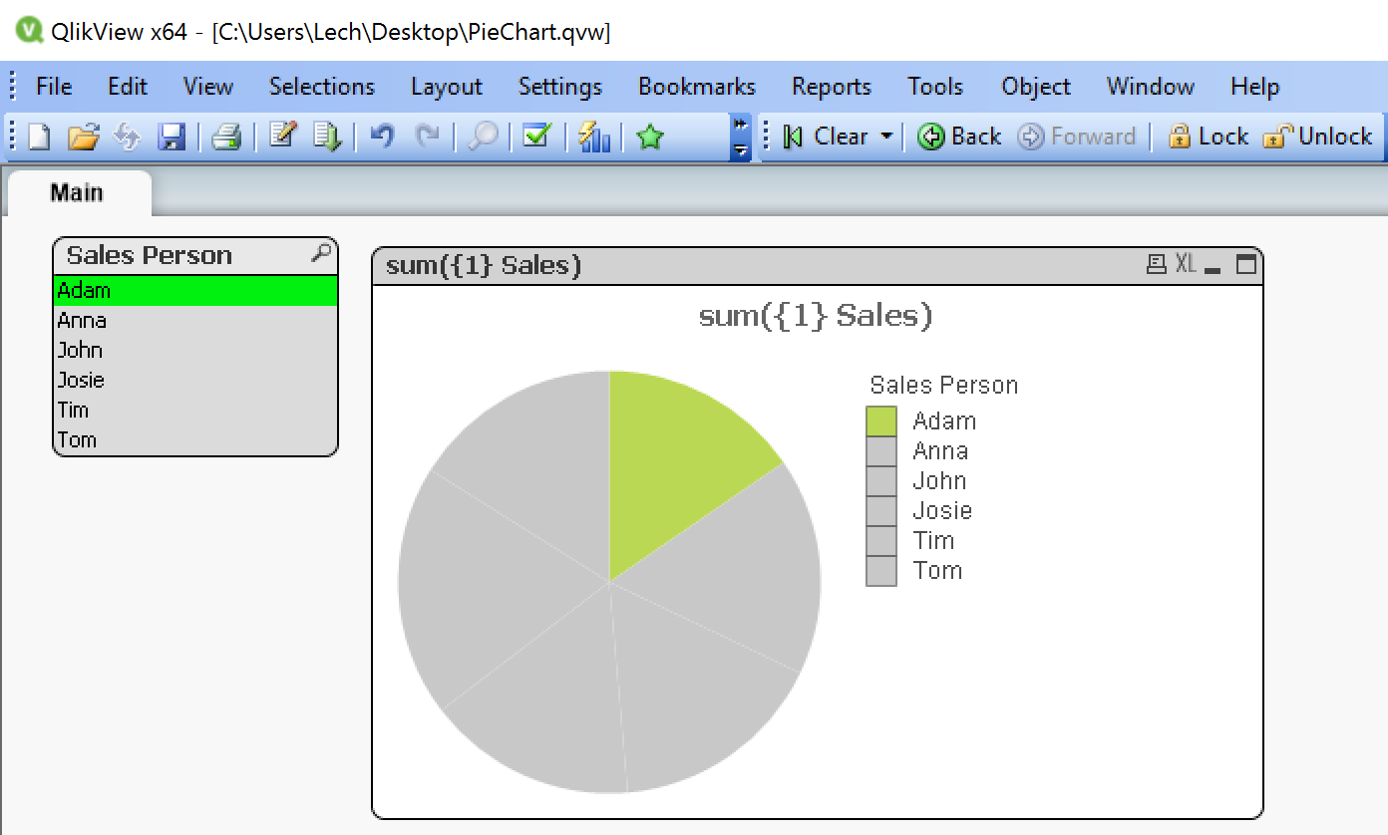Click the Refresh document toolbar icon
The image size is (1388, 835).
128,137
